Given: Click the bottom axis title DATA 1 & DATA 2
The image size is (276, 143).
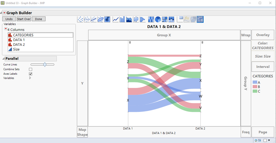Looking at the screenshot, I should tap(164, 133).
